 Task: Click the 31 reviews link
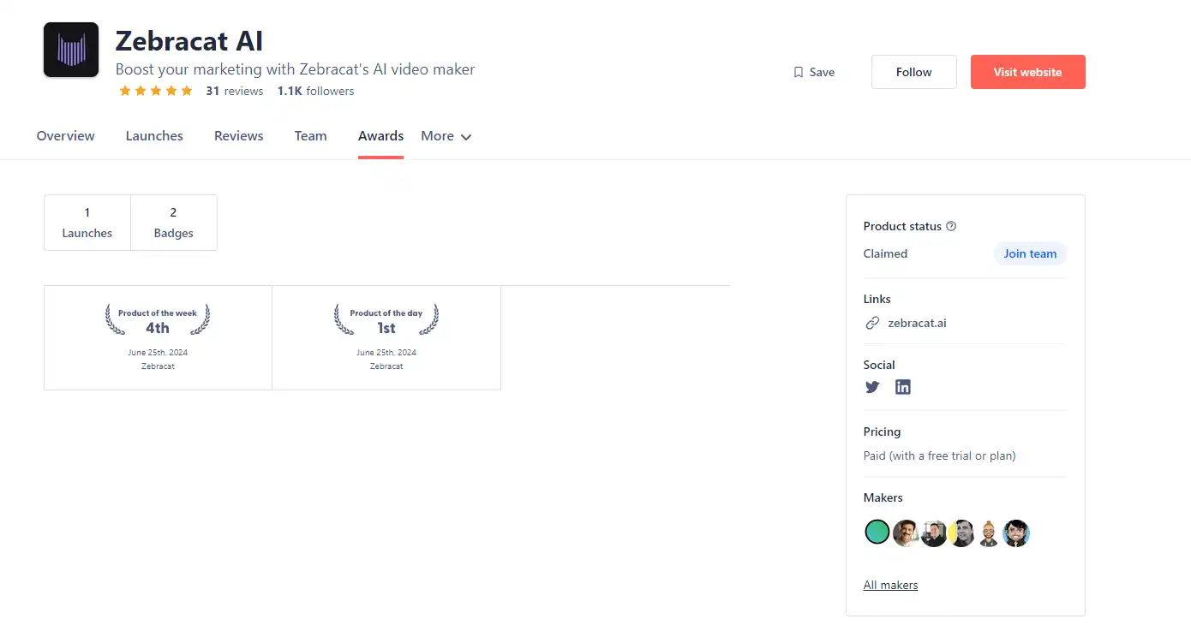(x=235, y=91)
